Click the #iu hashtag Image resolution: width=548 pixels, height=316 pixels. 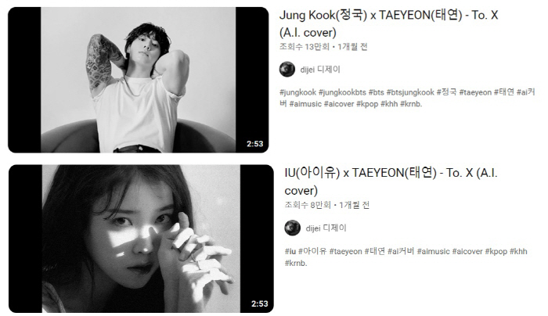pos(290,251)
